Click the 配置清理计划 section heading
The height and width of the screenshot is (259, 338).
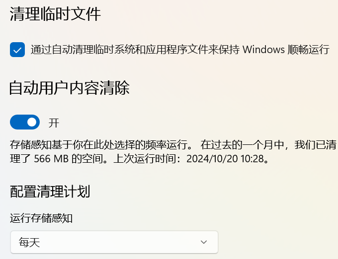pyautogui.click(x=50, y=191)
